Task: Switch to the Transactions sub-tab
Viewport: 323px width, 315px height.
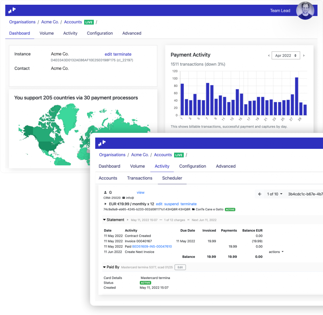Action: pos(140,178)
